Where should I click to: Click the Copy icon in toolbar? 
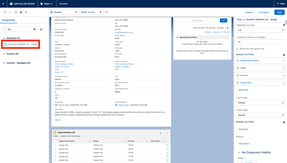[x=21, y=12]
